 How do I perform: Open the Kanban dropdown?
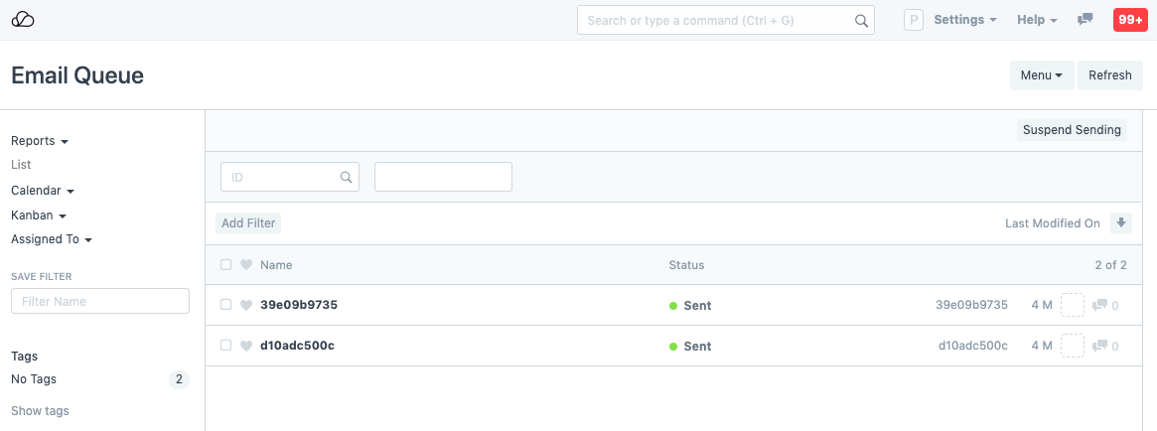point(39,215)
